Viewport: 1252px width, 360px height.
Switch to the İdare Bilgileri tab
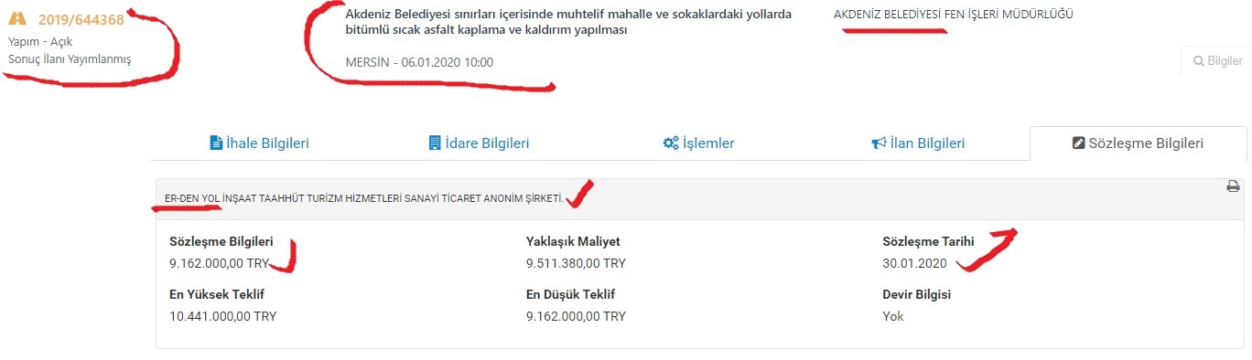pyautogui.click(x=479, y=143)
